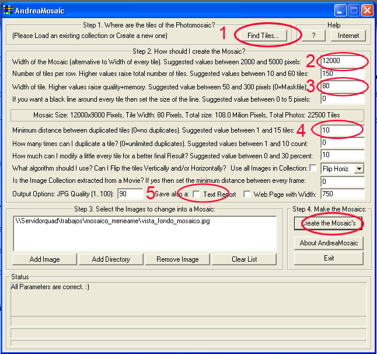The width and height of the screenshot is (377, 354).
Task: Click the Internet help button
Action: (348, 35)
